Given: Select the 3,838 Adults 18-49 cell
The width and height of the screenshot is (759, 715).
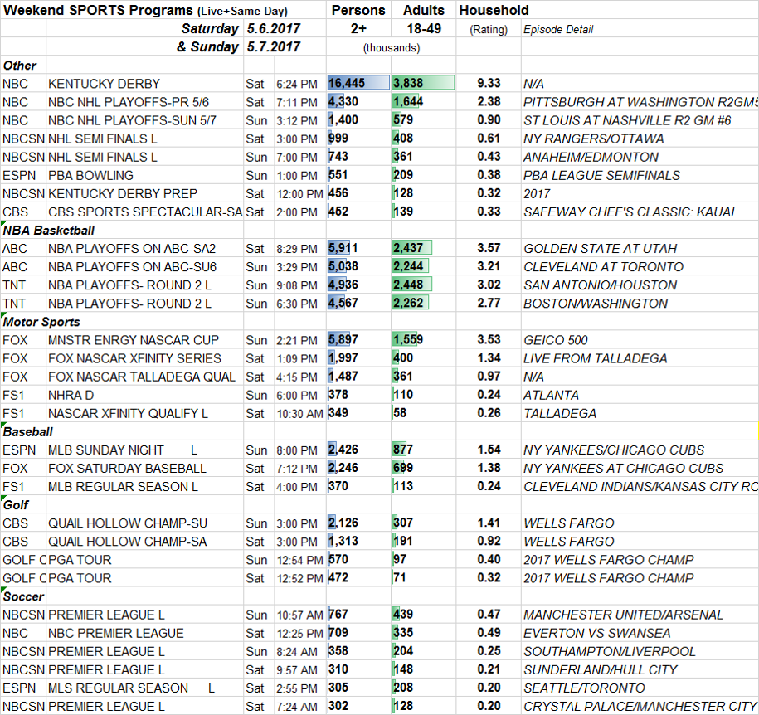Looking at the screenshot, I should tap(423, 83).
